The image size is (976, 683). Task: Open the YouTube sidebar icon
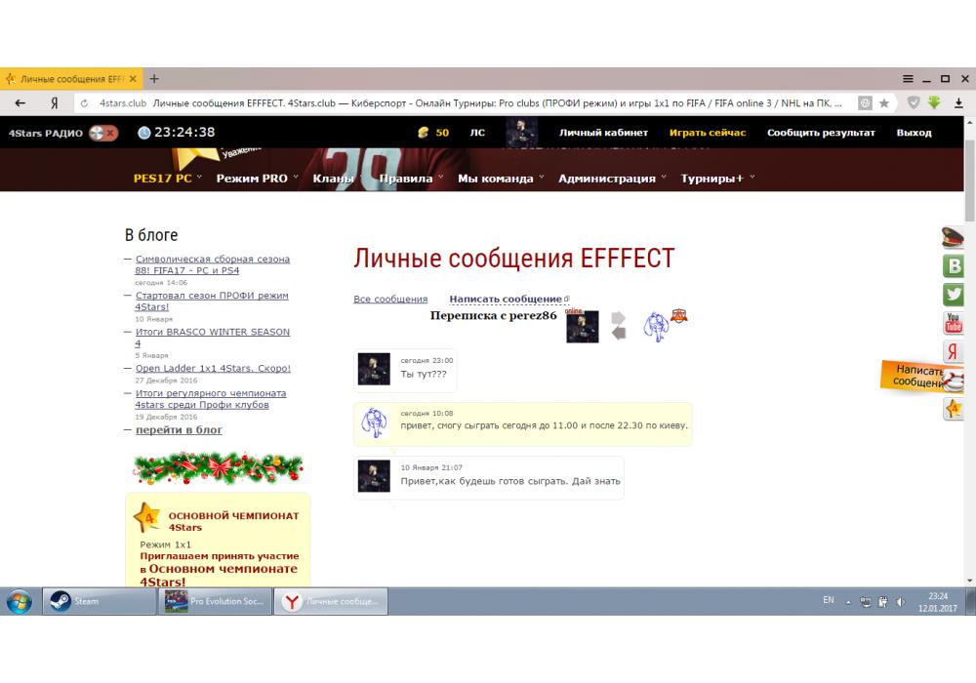pyautogui.click(x=954, y=323)
